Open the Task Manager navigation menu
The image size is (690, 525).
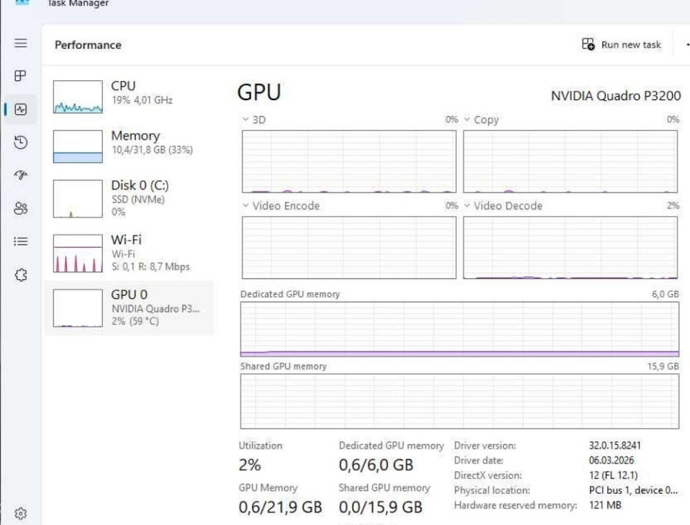[x=21, y=44]
